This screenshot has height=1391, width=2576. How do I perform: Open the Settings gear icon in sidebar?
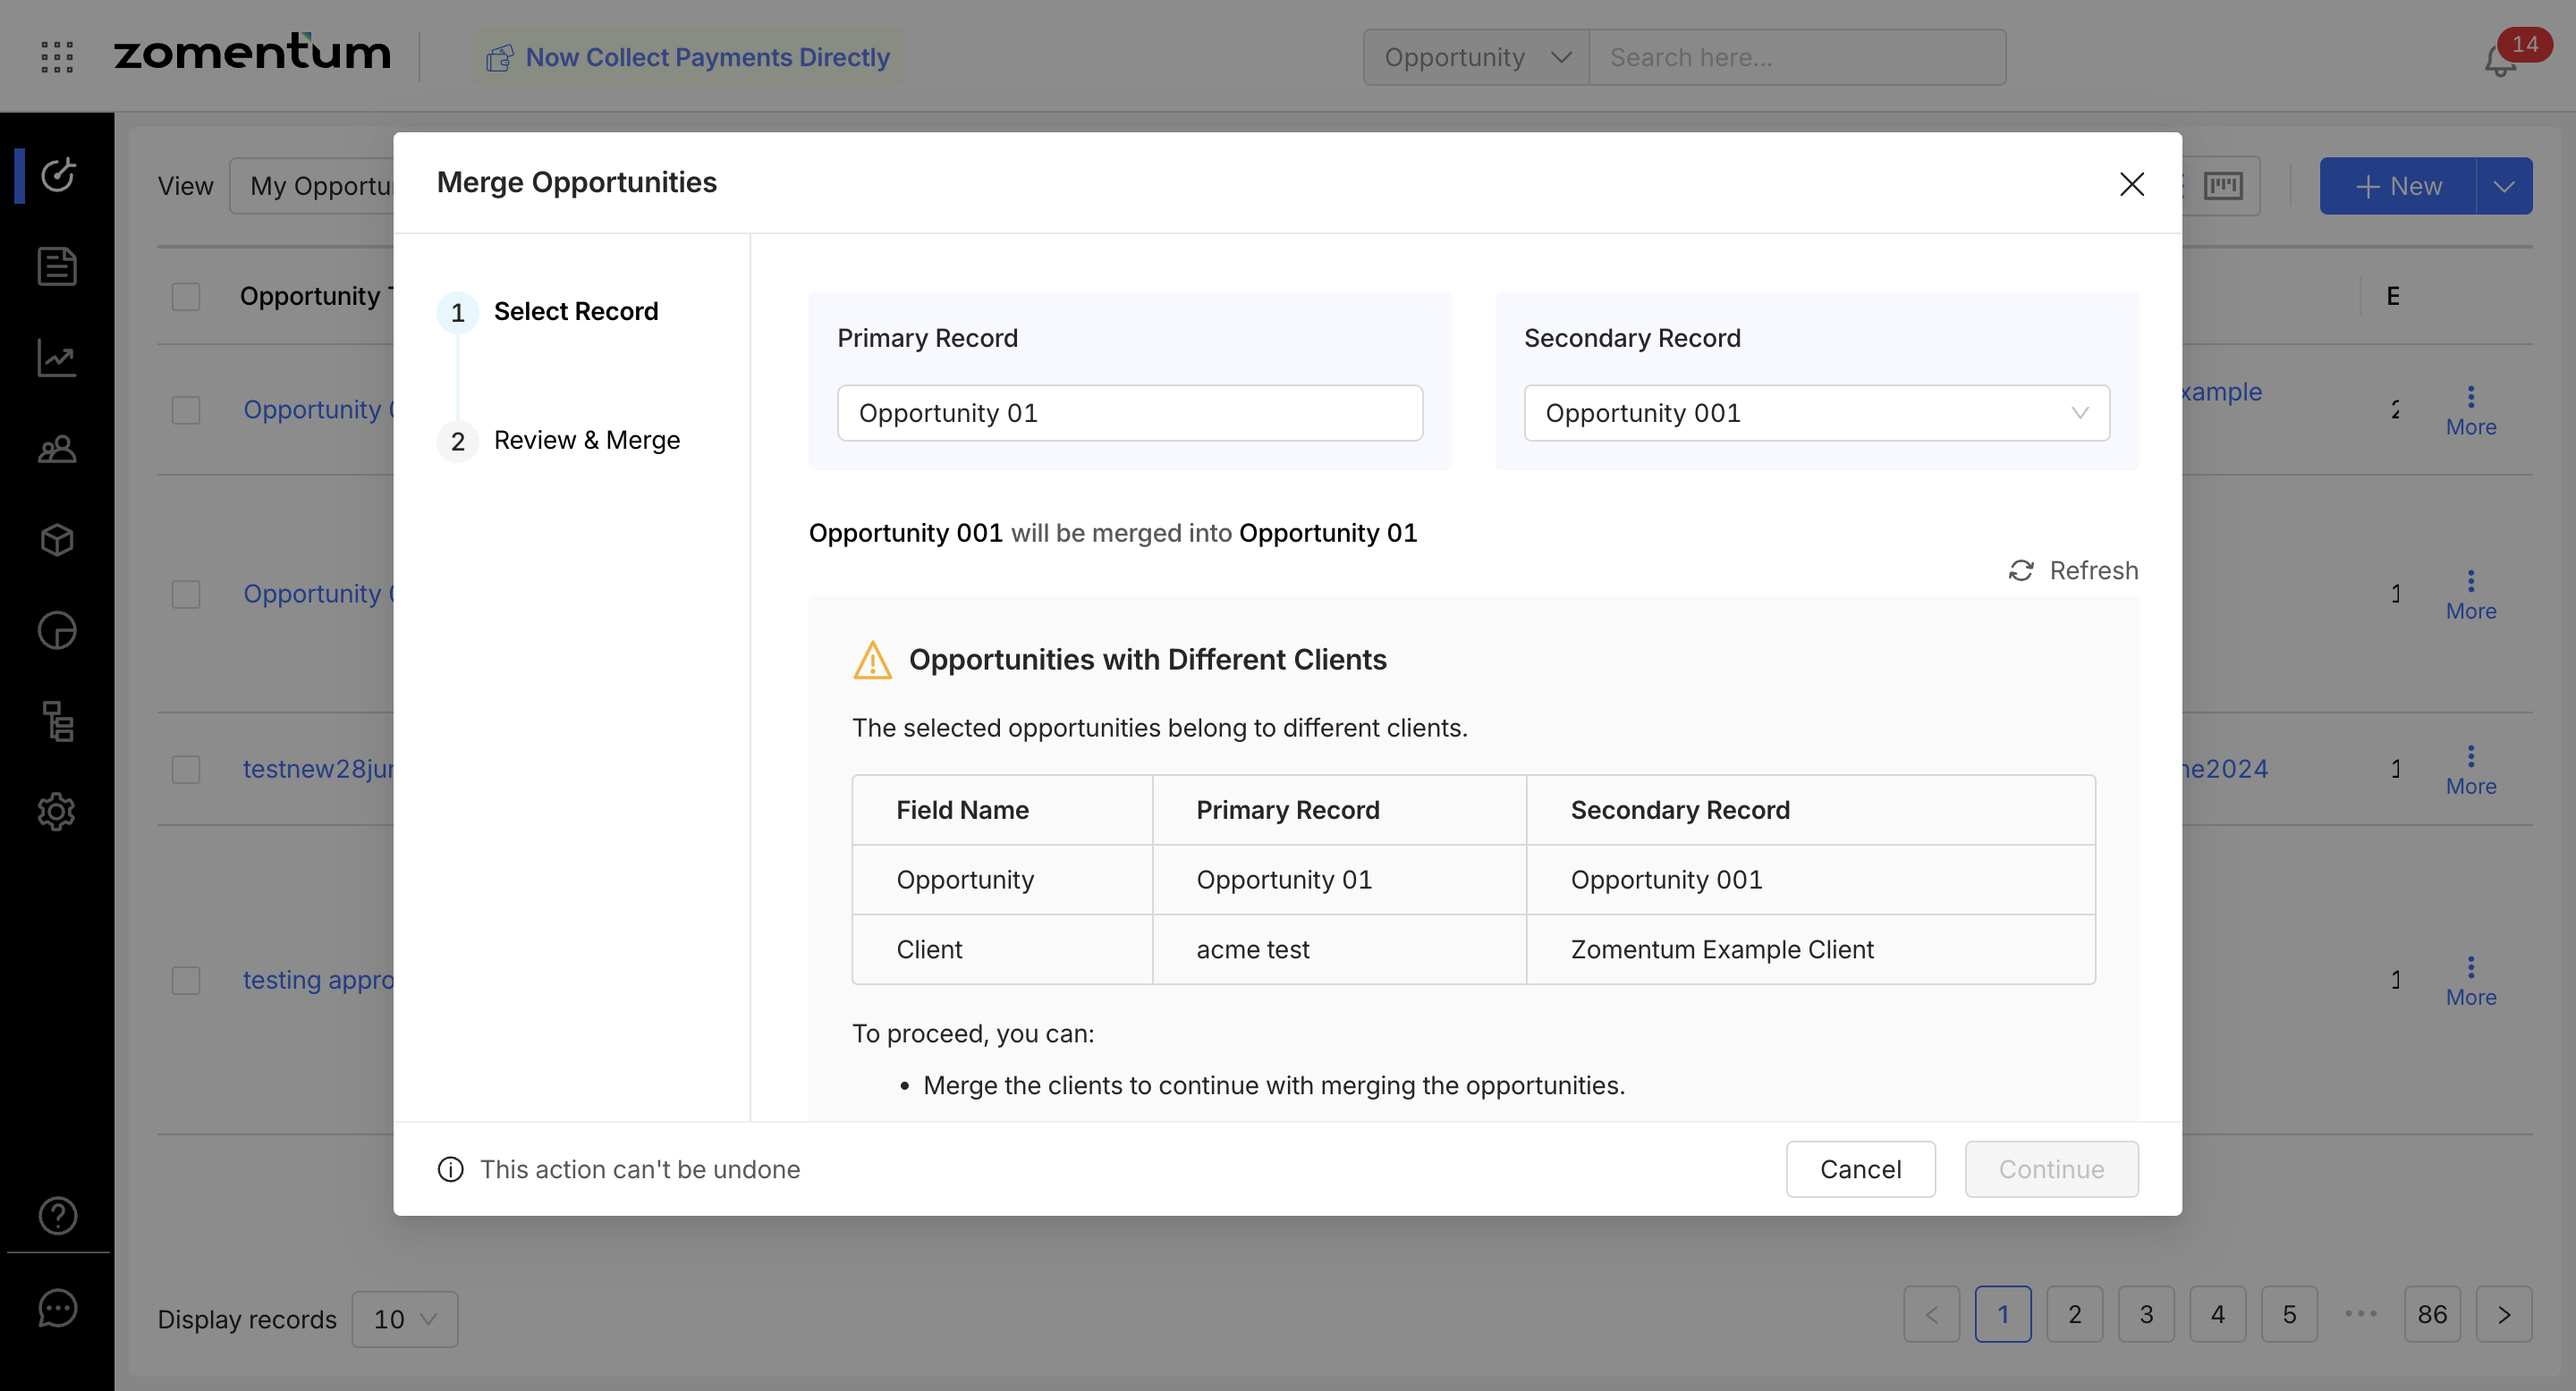click(x=57, y=812)
